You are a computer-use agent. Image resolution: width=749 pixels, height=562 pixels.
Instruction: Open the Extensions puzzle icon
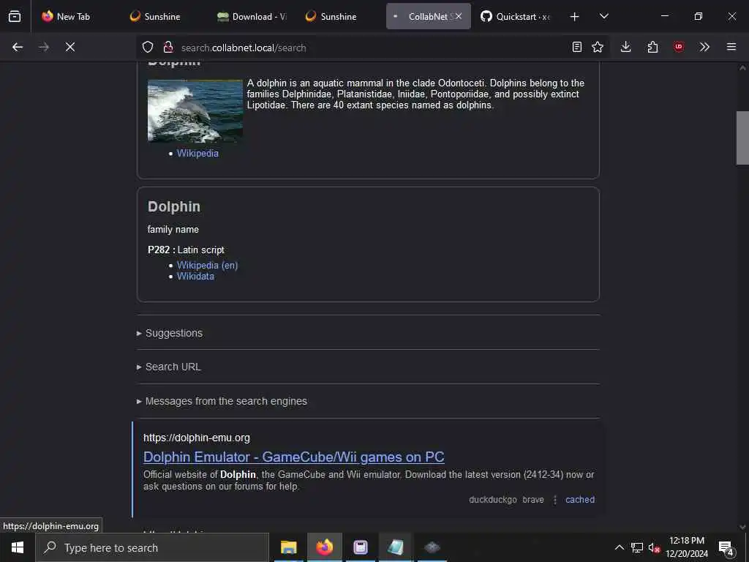click(x=652, y=47)
